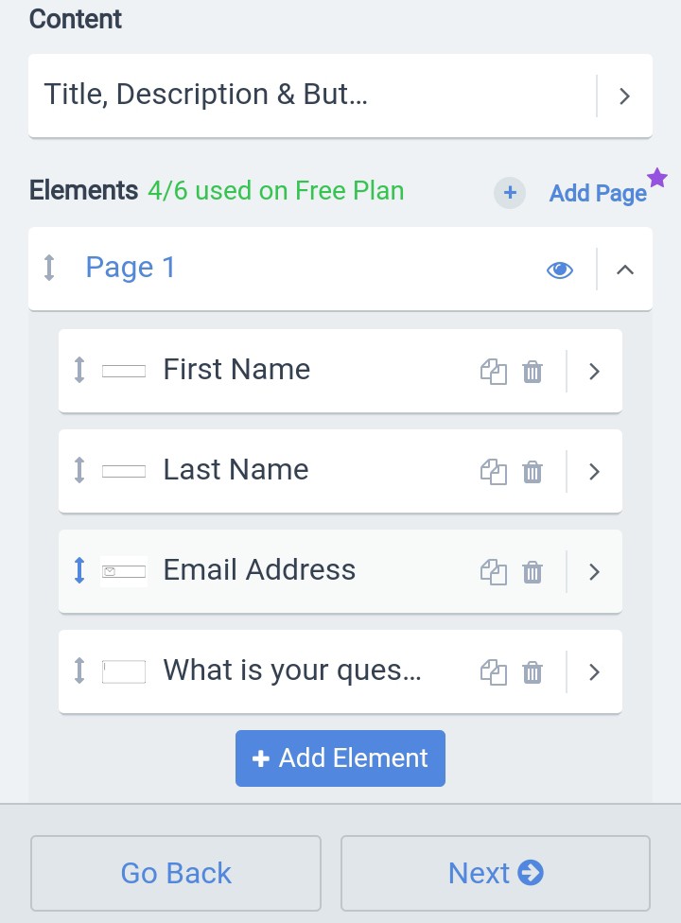Delete the First Name element

533,372
